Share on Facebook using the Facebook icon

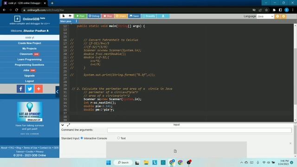point(20,89)
